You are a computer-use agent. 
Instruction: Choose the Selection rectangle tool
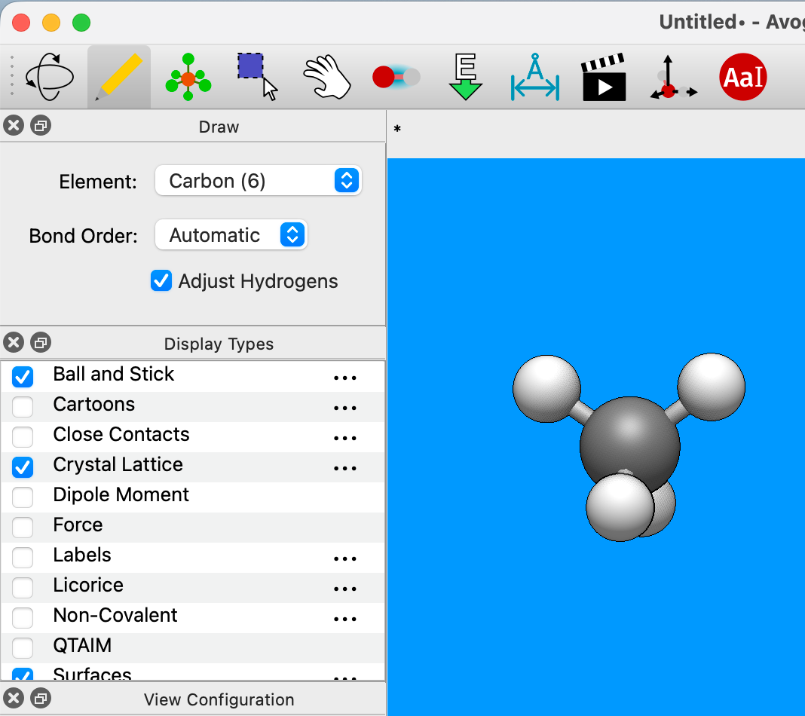coord(257,75)
